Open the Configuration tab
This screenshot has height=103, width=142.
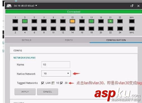coord(116,40)
